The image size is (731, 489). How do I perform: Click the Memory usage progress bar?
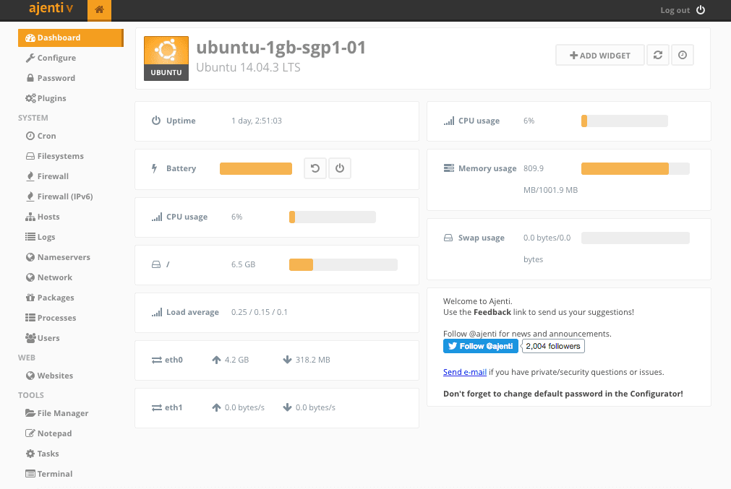coord(635,168)
